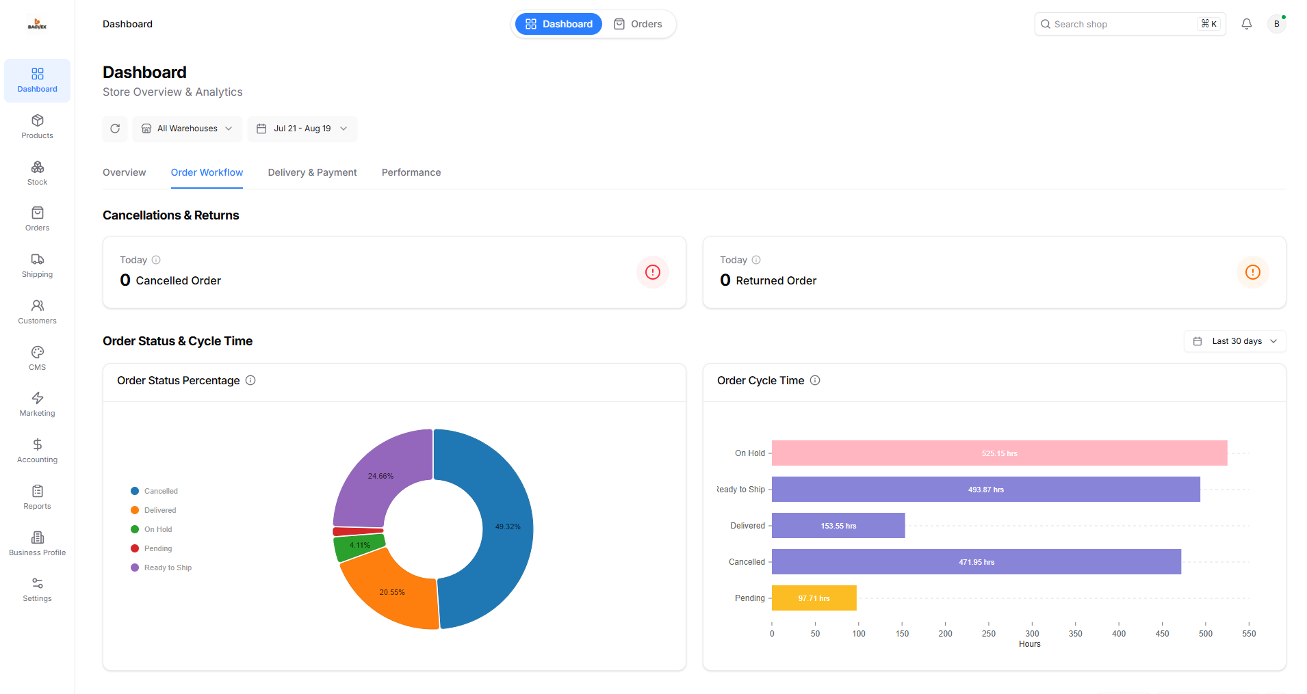The width and height of the screenshot is (1307, 694).
Task: Open Settings in the sidebar
Action: 38,590
